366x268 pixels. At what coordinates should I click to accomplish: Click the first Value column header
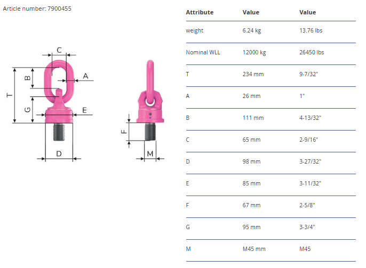click(251, 12)
